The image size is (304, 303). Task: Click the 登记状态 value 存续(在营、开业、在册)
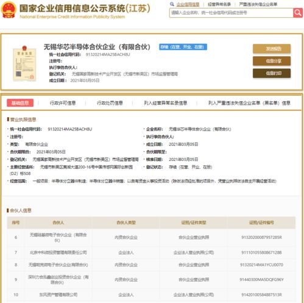click(191, 167)
